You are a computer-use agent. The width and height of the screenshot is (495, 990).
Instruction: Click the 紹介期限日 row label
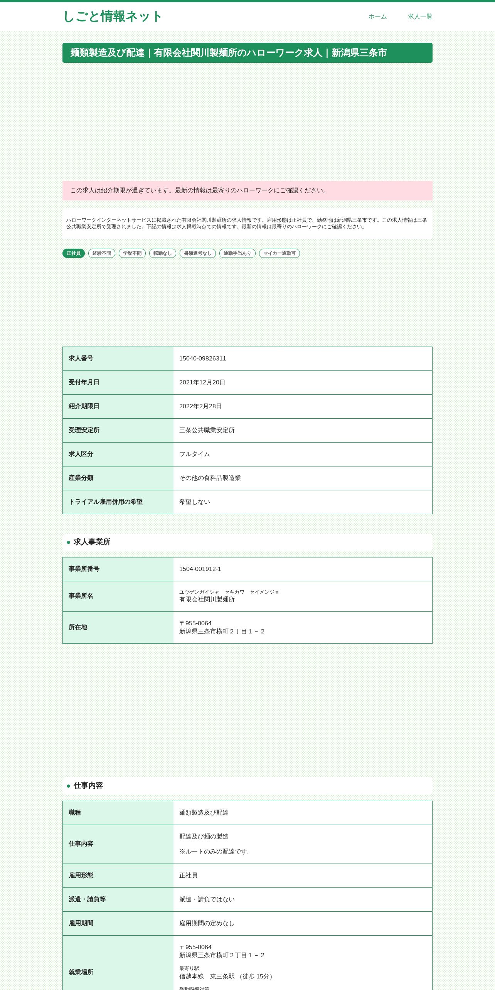click(84, 406)
